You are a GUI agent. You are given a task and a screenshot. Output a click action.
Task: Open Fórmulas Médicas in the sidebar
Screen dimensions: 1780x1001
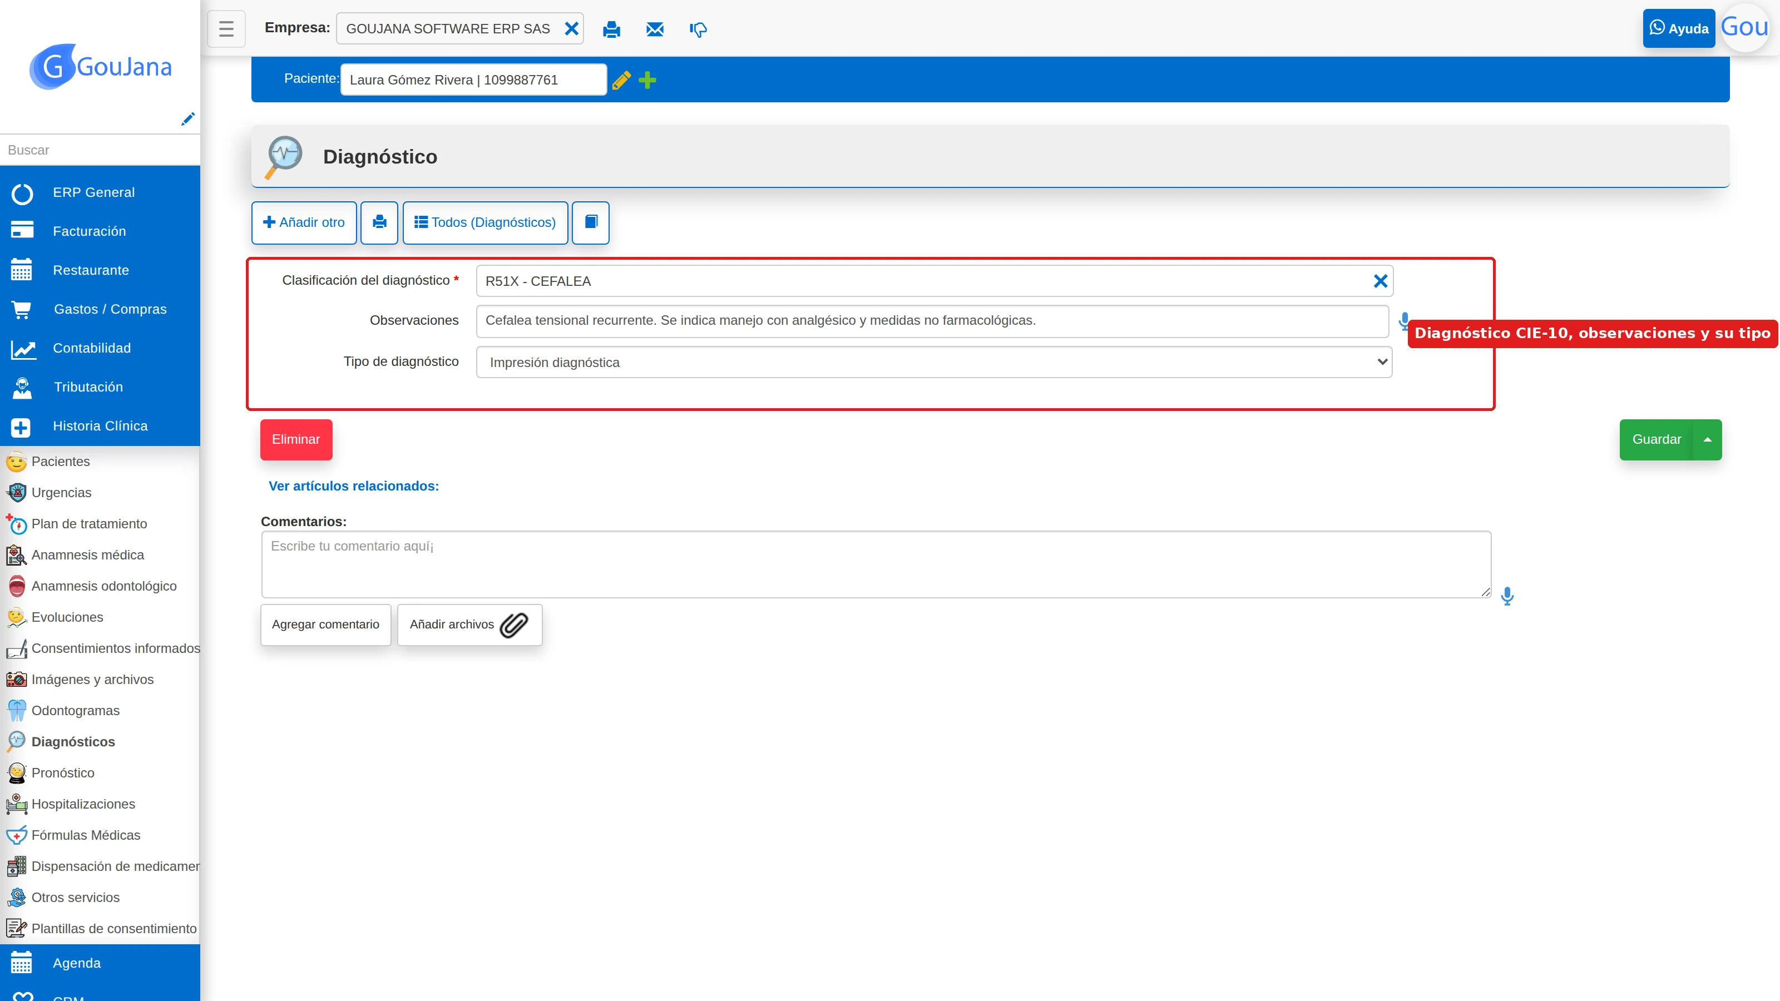click(86, 835)
